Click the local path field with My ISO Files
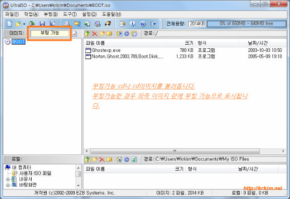The image size is (290, 199). click(221, 159)
